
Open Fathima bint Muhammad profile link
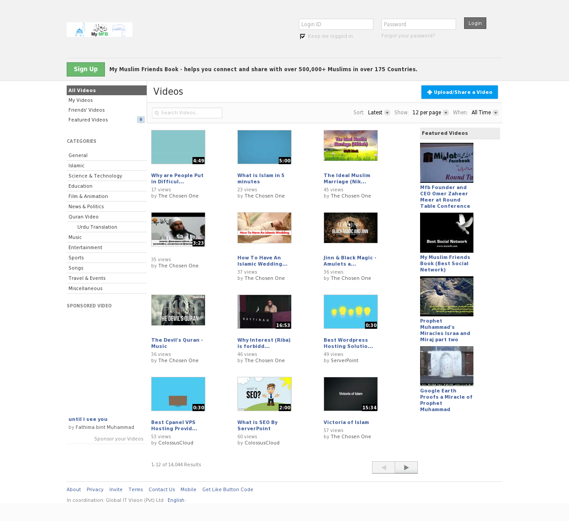click(x=105, y=427)
